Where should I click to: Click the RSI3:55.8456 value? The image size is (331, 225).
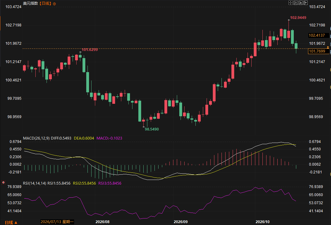pyautogui.click(x=110, y=183)
